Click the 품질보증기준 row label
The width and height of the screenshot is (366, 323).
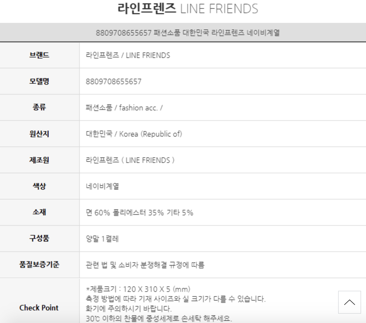point(39,265)
